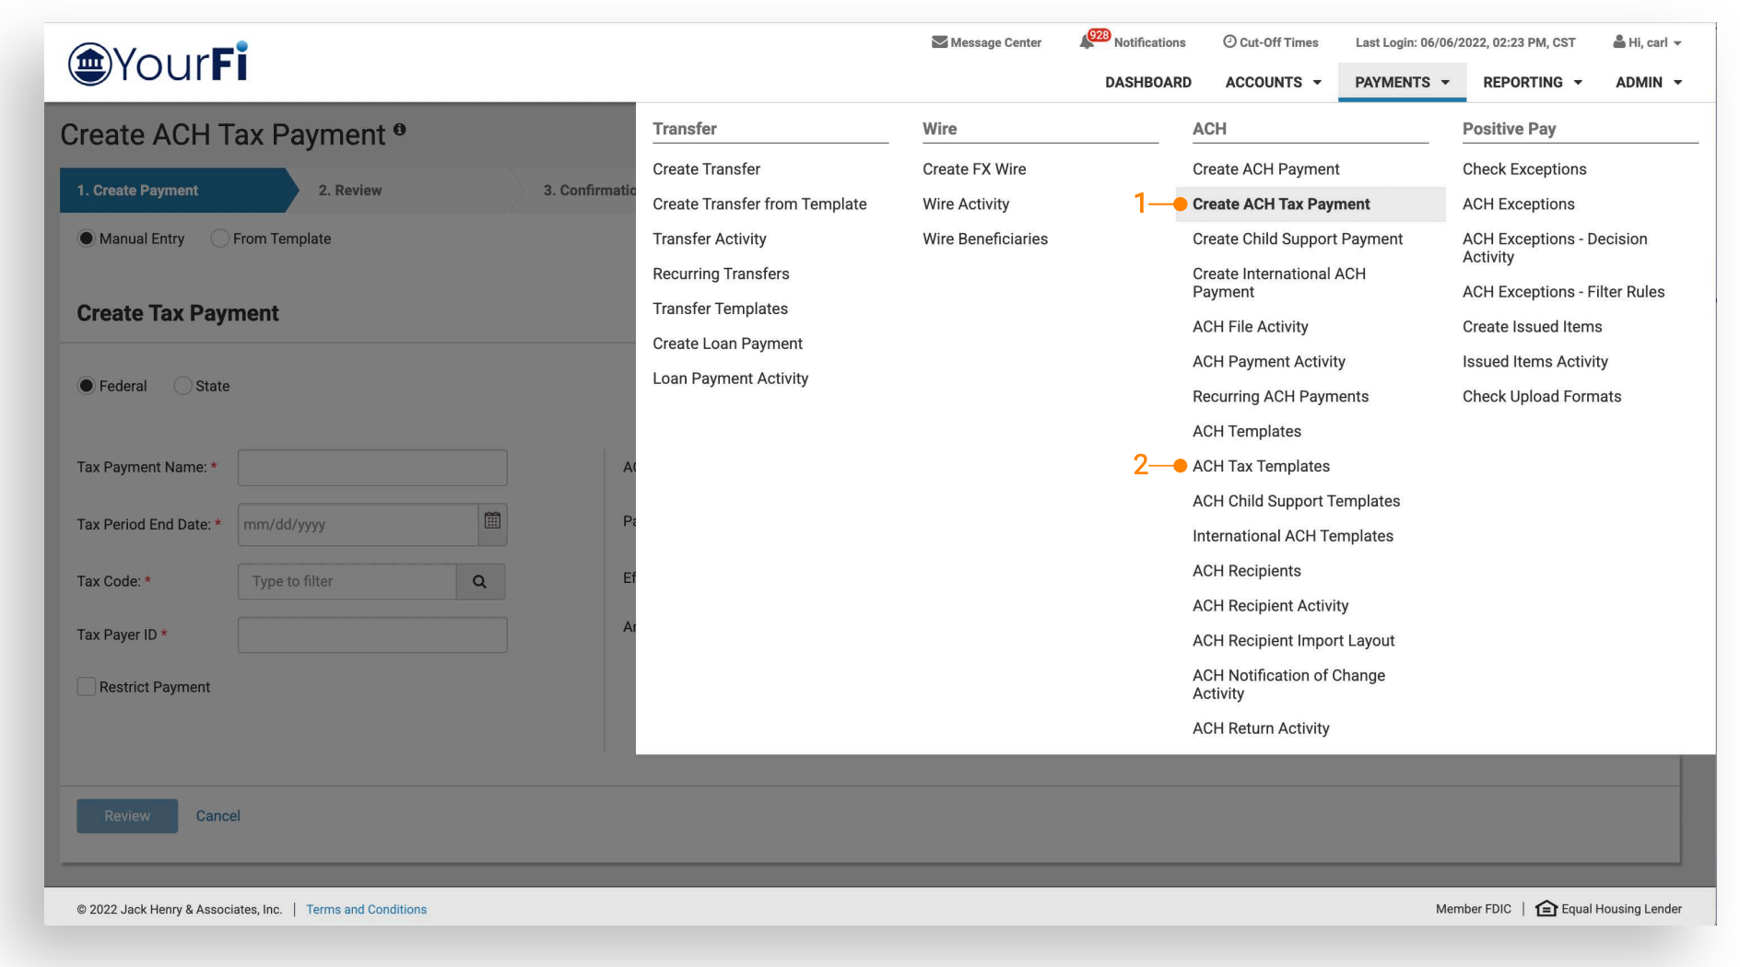Expand the REPORTING dropdown menu
The image size is (1740, 967).
coord(1532,82)
